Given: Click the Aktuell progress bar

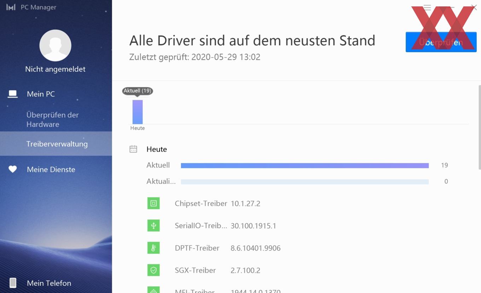Looking at the screenshot, I should click(x=305, y=165).
